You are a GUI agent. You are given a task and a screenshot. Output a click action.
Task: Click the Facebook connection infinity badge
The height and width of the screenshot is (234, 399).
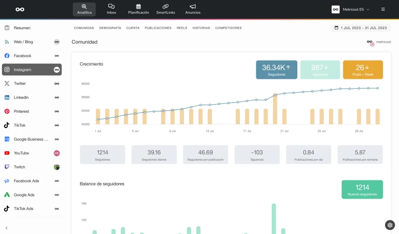[x=57, y=56]
